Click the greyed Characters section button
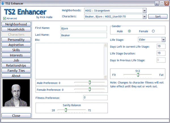This screenshot has height=123, width=170. point(16,34)
